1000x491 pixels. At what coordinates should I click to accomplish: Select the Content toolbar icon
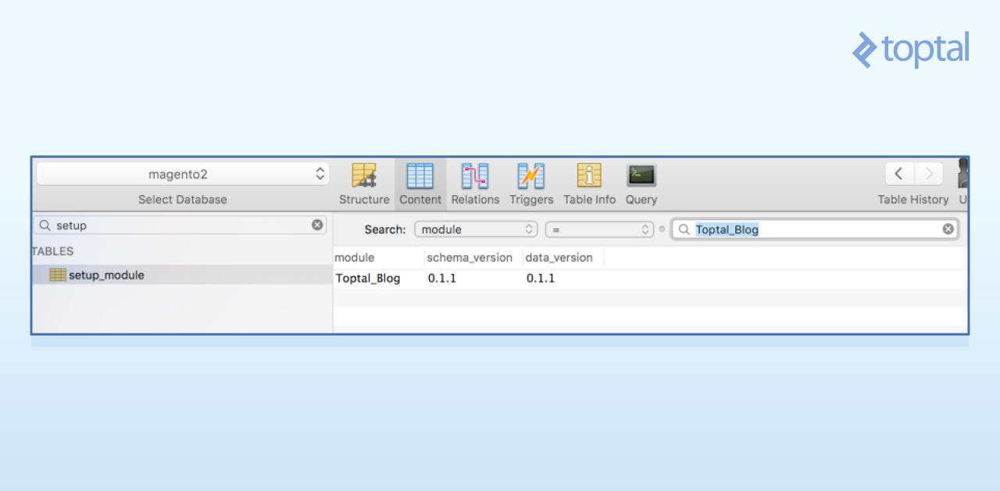(420, 176)
